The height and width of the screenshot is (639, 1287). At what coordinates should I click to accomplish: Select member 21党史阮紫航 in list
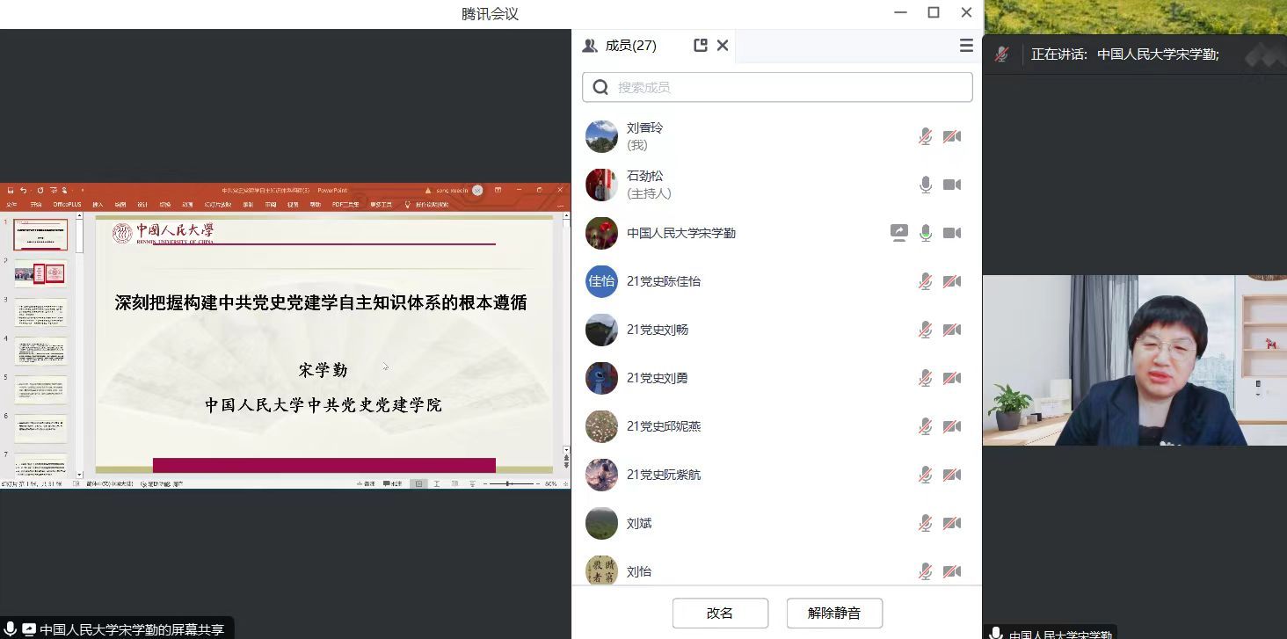[777, 475]
